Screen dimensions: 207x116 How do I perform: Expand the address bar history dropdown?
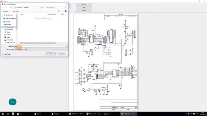click(x=40, y=8)
